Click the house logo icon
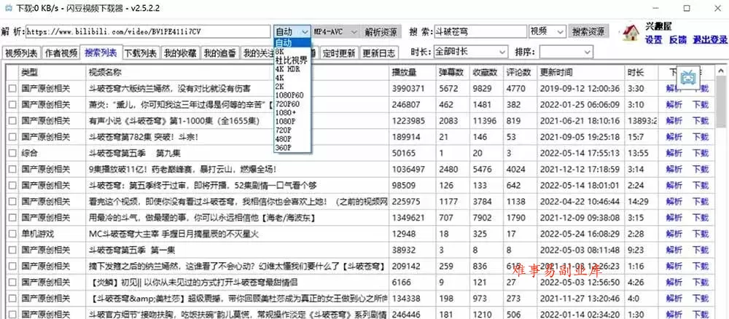The height and width of the screenshot is (319, 729). pos(631,33)
